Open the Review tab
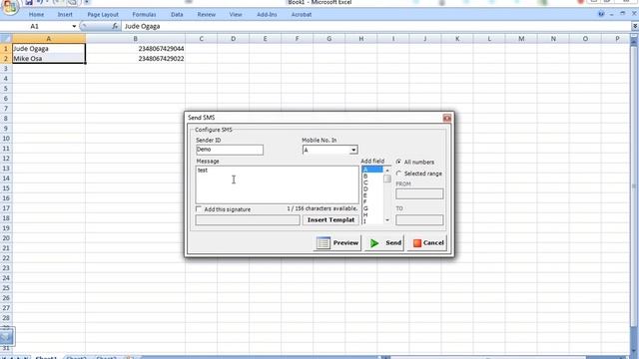 [207, 15]
